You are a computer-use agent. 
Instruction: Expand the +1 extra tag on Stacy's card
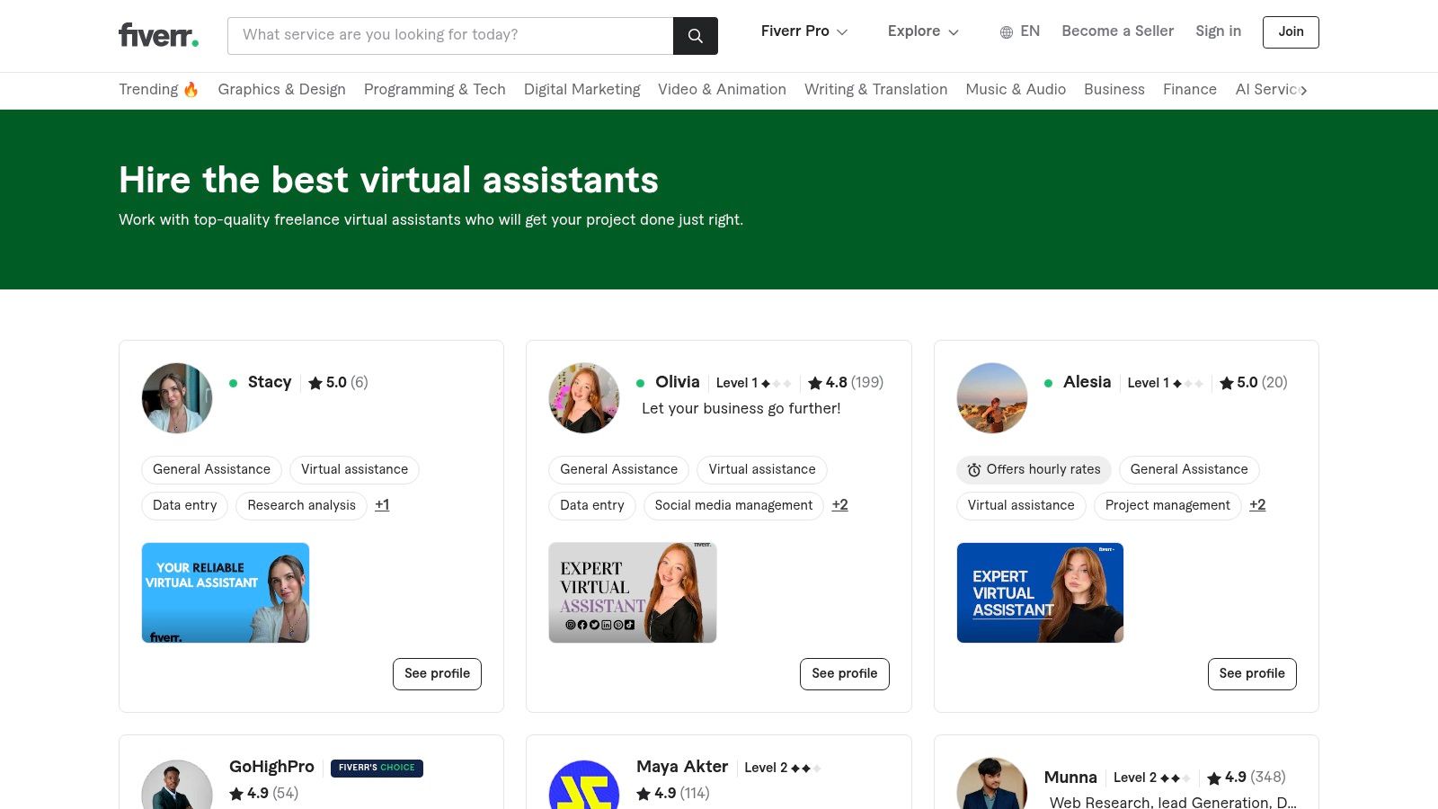tap(382, 505)
